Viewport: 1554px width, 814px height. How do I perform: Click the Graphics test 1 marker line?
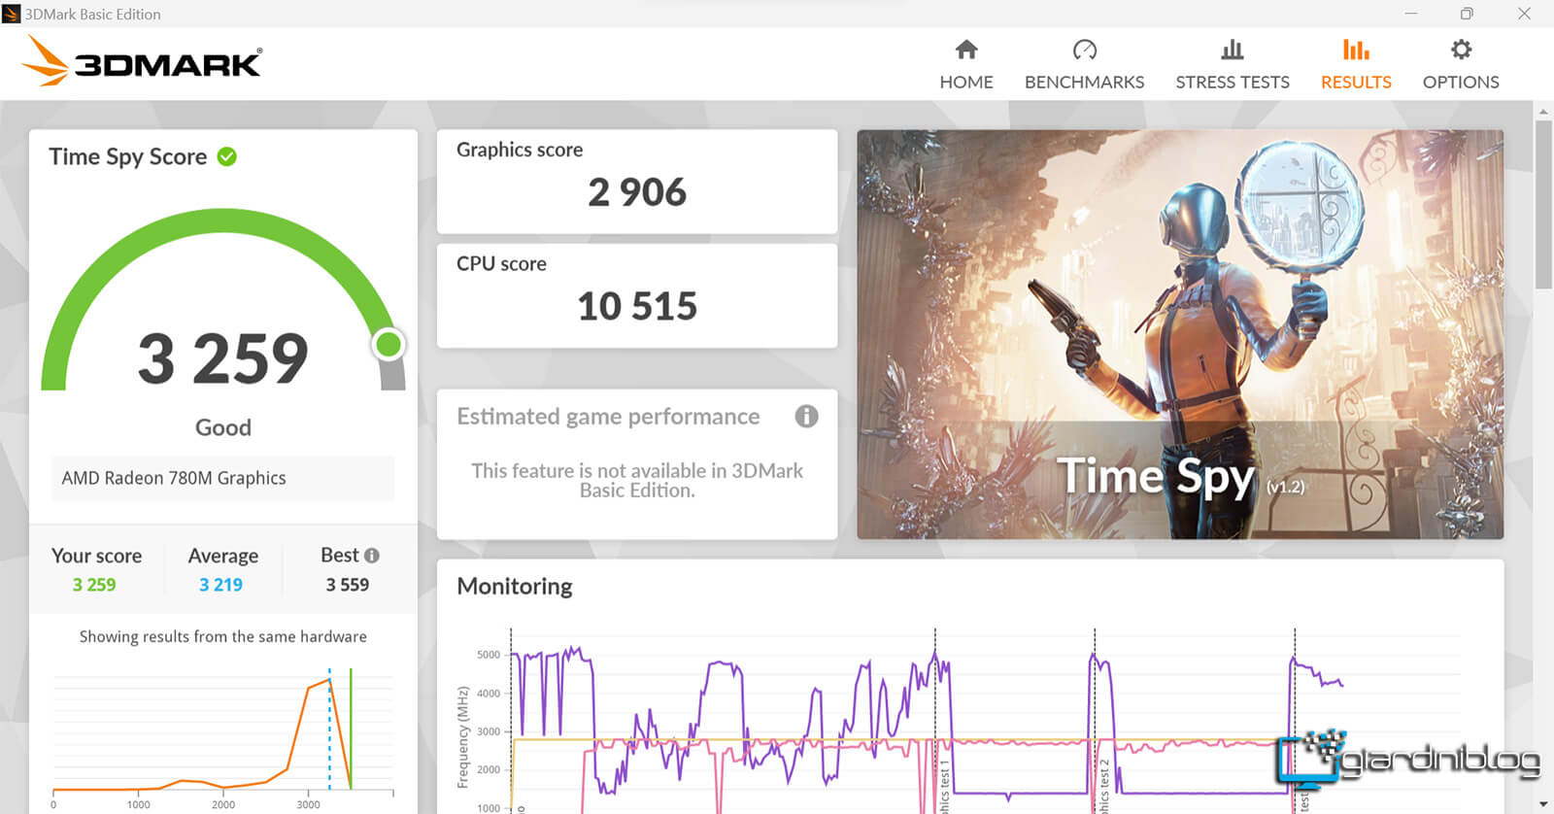coord(935,719)
